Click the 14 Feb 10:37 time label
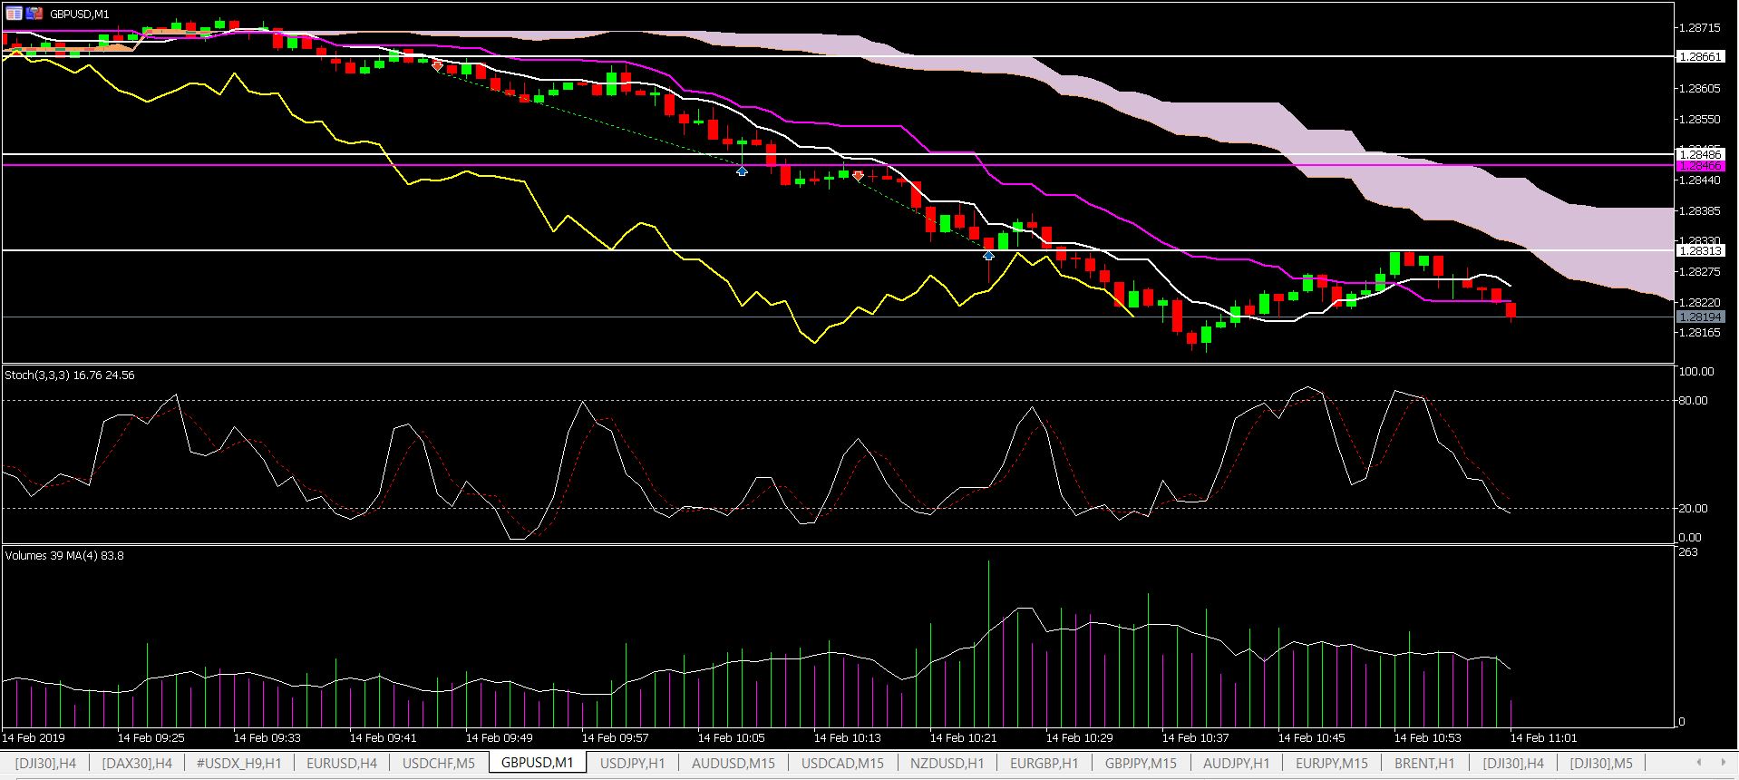This screenshot has width=1739, height=780. pos(1196,738)
